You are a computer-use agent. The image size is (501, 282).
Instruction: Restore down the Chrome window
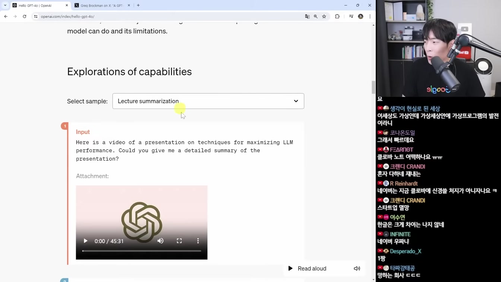[x=357, y=5]
